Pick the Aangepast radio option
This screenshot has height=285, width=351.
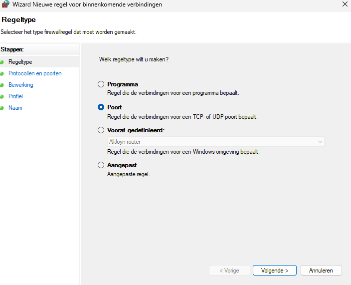pyautogui.click(x=101, y=165)
